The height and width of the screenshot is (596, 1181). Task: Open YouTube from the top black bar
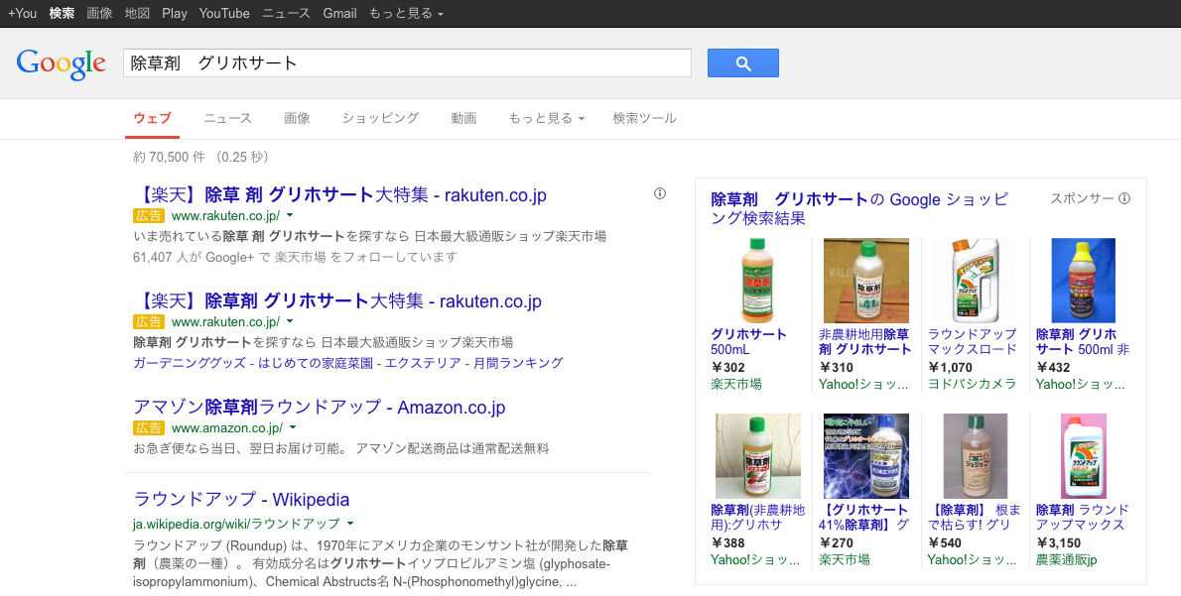point(223,13)
